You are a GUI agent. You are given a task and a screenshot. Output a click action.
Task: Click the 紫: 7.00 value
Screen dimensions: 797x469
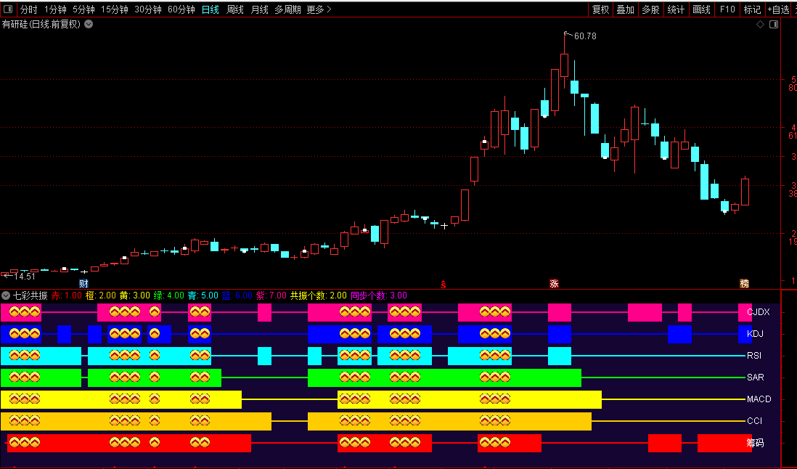coord(271,295)
